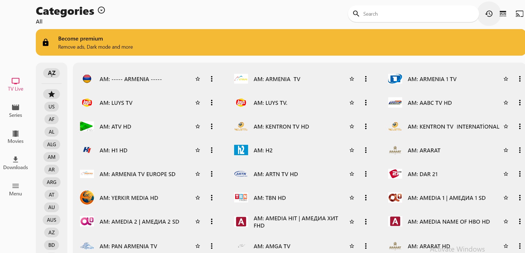Star AM: YERKIR MEDIA HD
This screenshot has height=253, width=525.
coord(198,198)
